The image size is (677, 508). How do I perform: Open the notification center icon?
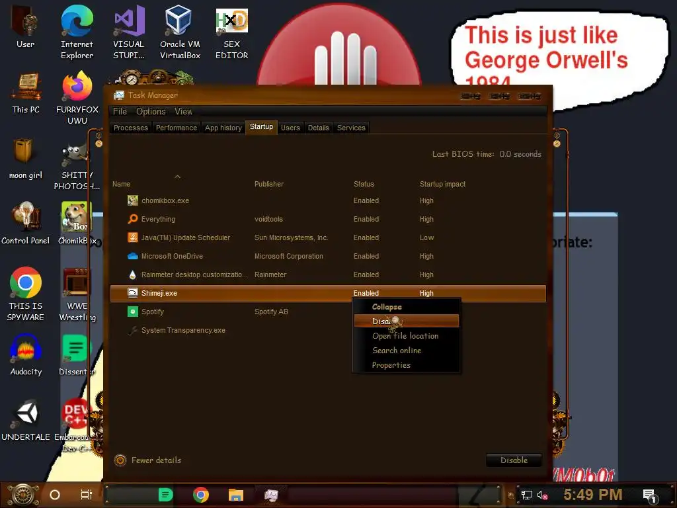[651, 496]
